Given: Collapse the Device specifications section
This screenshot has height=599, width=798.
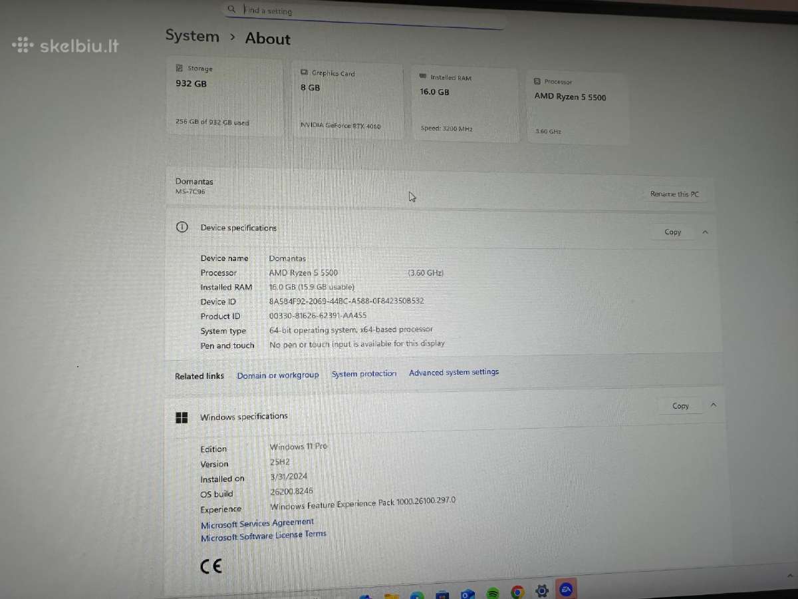Looking at the screenshot, I should tap(706, 232).
